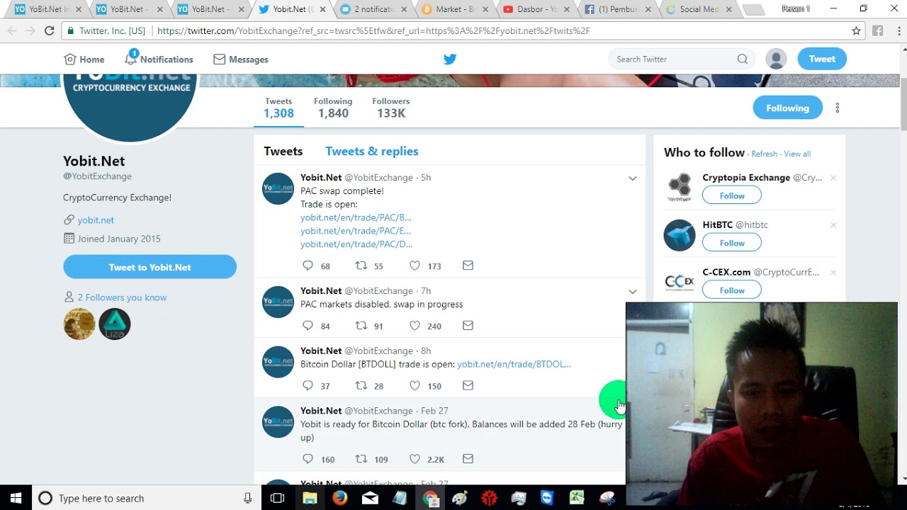
Task: Retweet the PAC swap complete tweet
Action: 361,266
